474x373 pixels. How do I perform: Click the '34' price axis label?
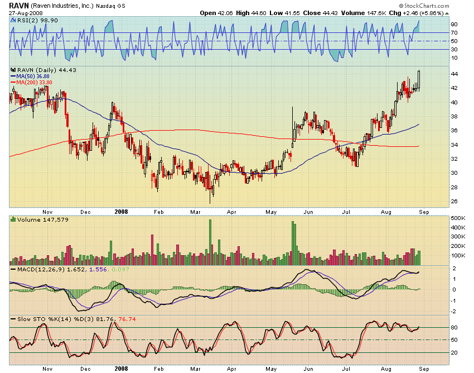click(454, 145)
